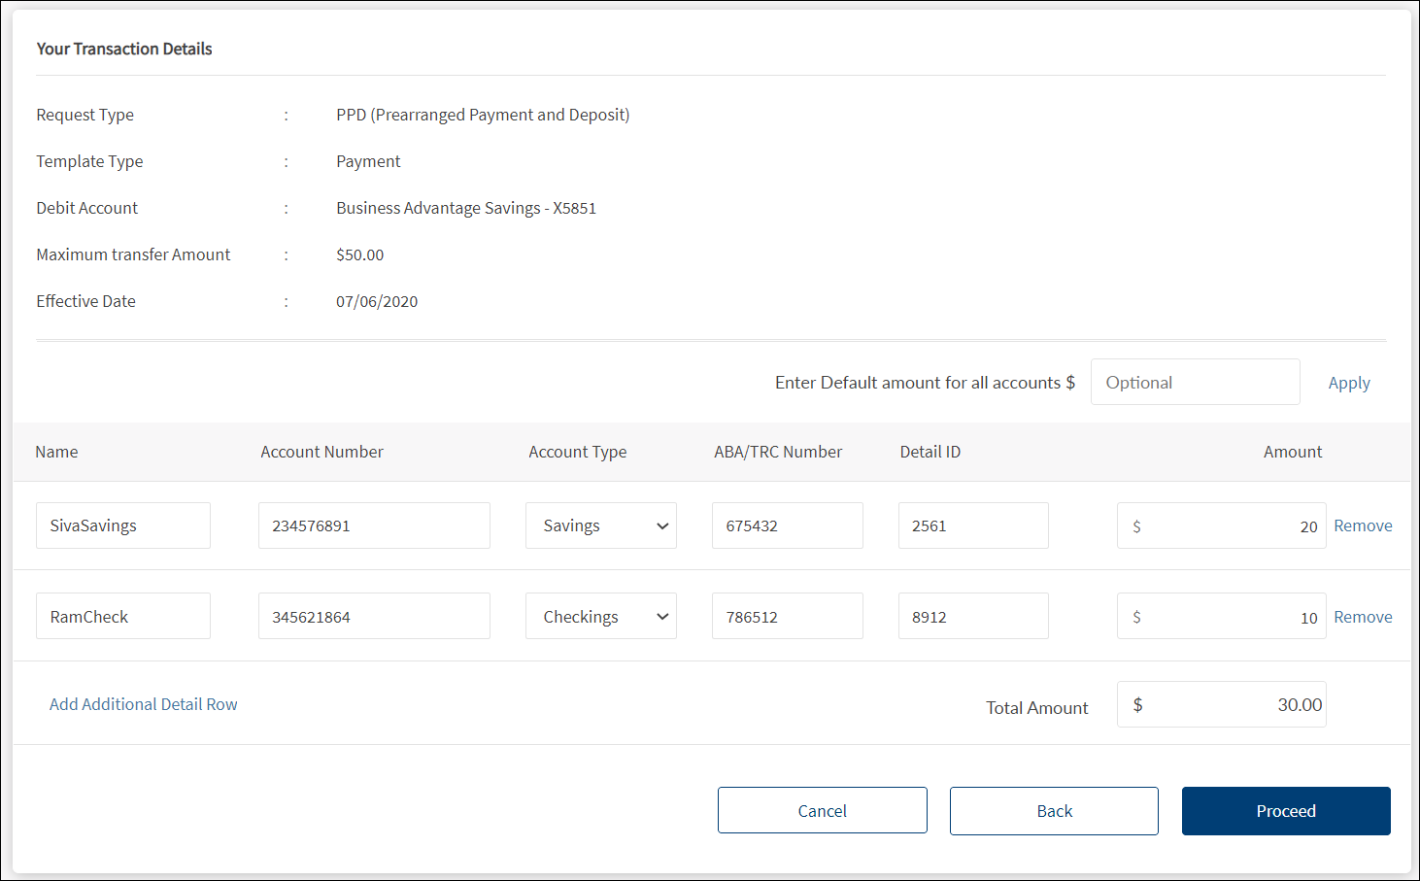
Task: Select ABA/TRC number field 675432
Action: pyautogui.click(x=787, y=525)
